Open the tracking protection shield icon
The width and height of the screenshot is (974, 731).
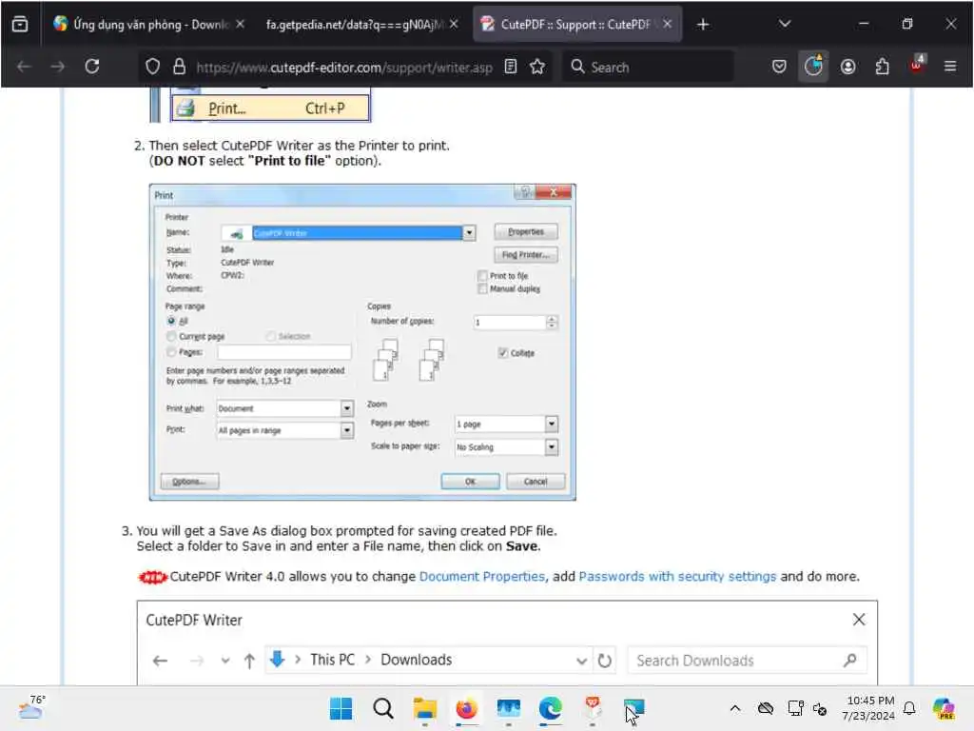pyautogui.click(x=152, y=67)
